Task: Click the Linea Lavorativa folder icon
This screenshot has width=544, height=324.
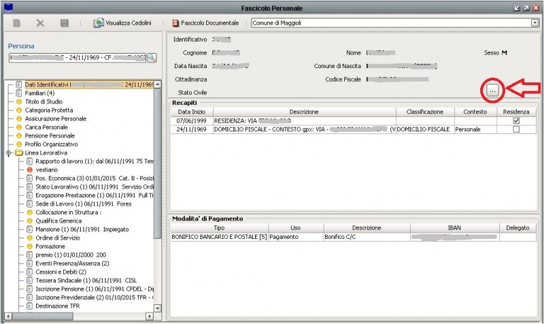Action: pyautogui.click(x=19, y=152)
